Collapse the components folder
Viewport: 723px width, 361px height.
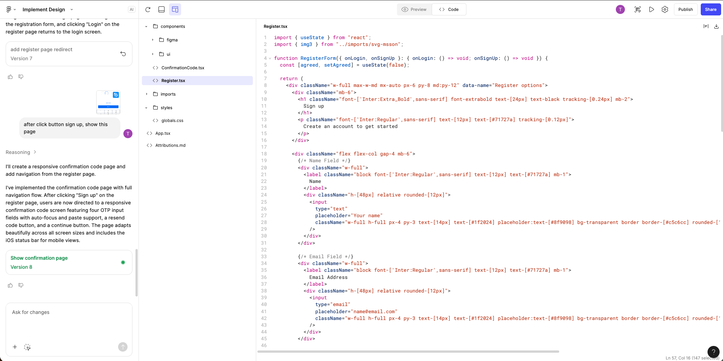146,26
